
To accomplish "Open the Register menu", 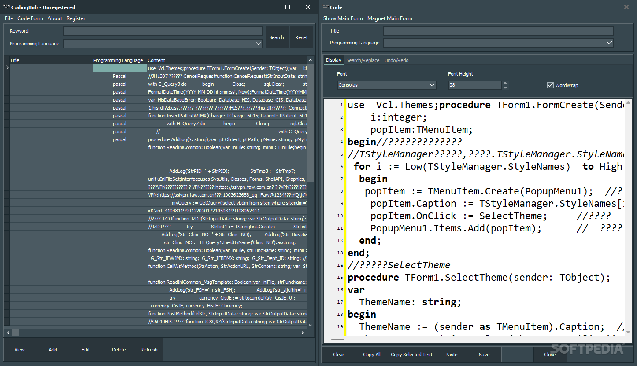I will pyautogui.click(x=76, y=18).
